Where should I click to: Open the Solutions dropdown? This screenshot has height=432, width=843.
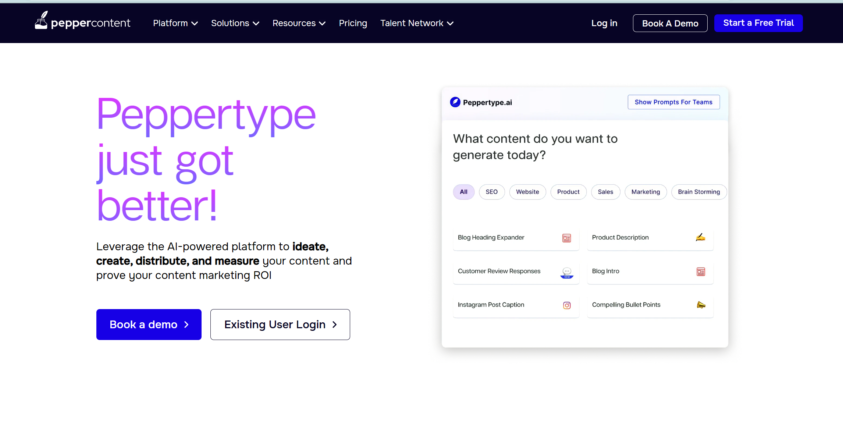click(x=235, y=23)
